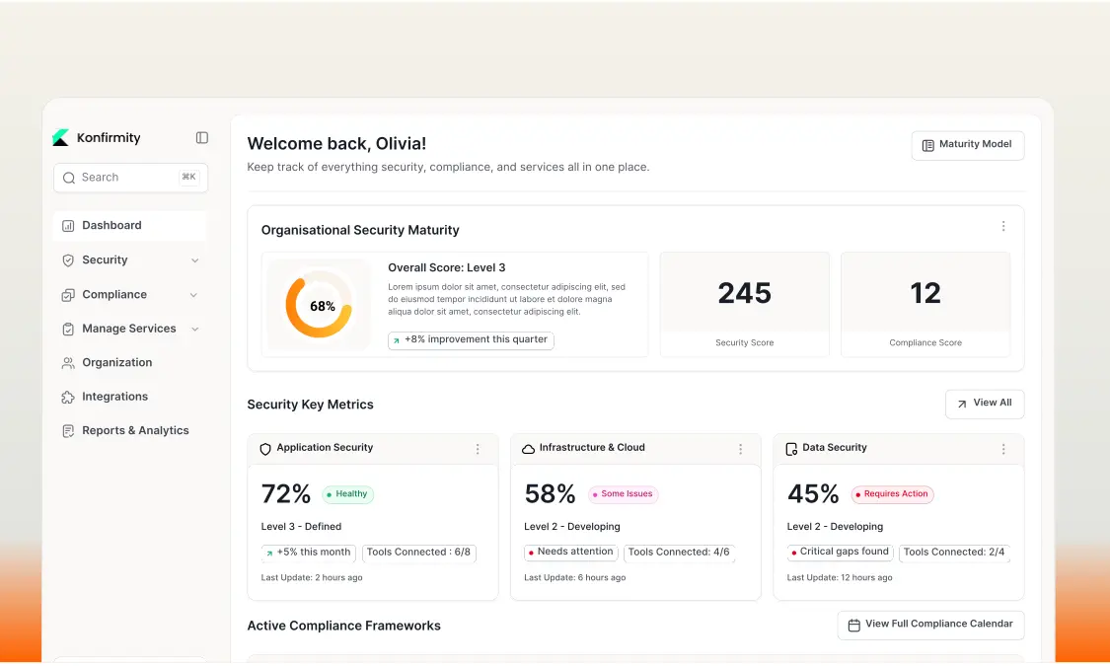
Task: Click the 45% Data Security value
Action: [x=813, y=494]
